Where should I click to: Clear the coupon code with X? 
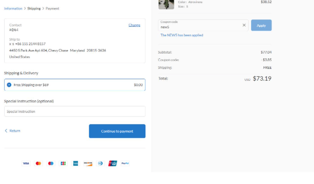point(244,25)
